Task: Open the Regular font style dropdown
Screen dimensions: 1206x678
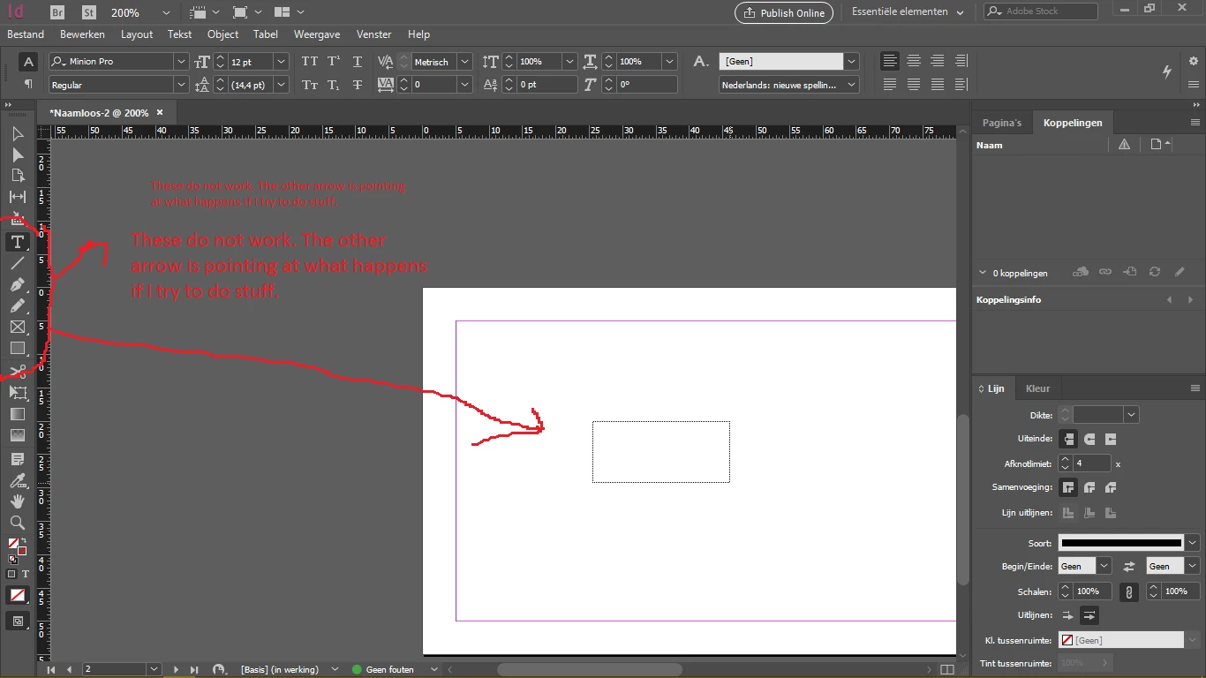Action: tap(181, 85)
